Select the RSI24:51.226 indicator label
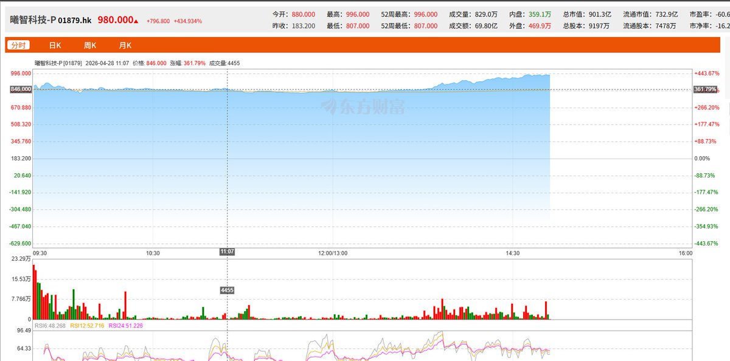 point(125,326)
